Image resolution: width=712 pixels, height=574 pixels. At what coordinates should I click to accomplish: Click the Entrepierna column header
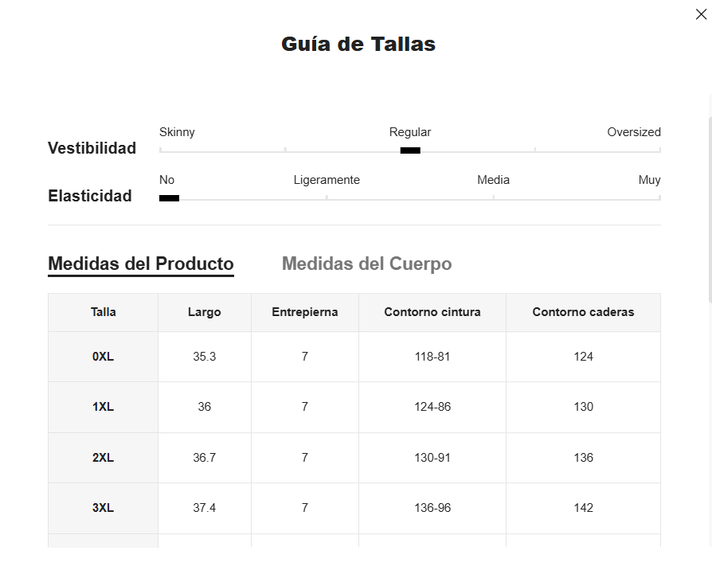[x=305, y=312]
